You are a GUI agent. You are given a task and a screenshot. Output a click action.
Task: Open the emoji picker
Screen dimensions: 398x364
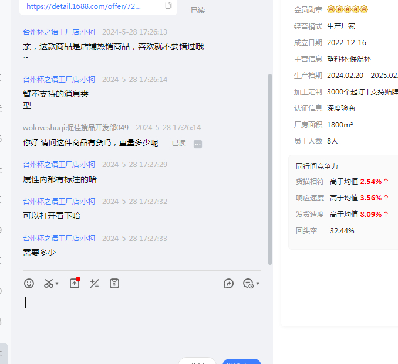(x=29, y=284)
